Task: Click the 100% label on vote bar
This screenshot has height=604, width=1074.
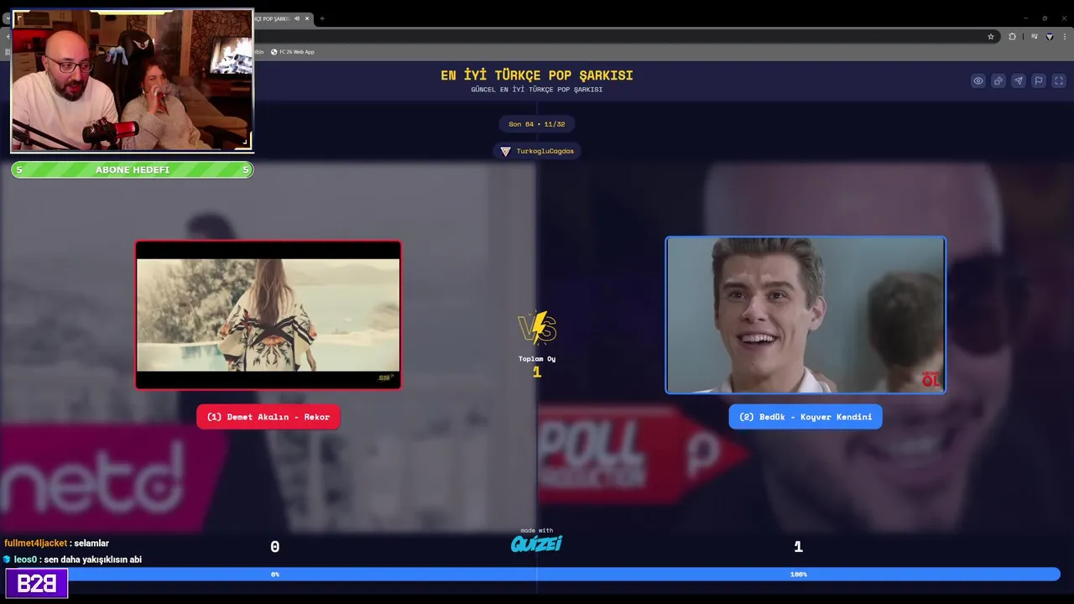Action: (799, 575)
